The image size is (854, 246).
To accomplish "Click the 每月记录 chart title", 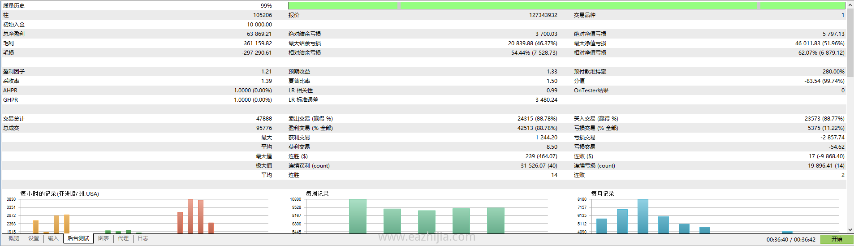I will (603, 194).
